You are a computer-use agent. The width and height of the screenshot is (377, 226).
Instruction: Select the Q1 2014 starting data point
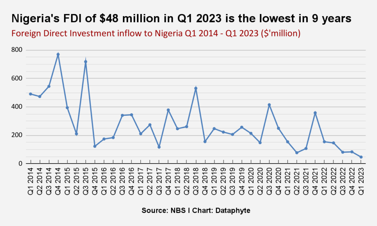tap(30, 94)
